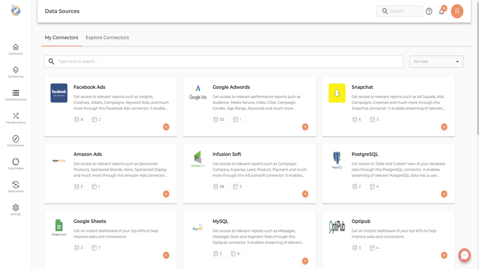The image size is (479, 269).
Task: Click Amazon Ads database count 5
Action: [x=80, y=186]
